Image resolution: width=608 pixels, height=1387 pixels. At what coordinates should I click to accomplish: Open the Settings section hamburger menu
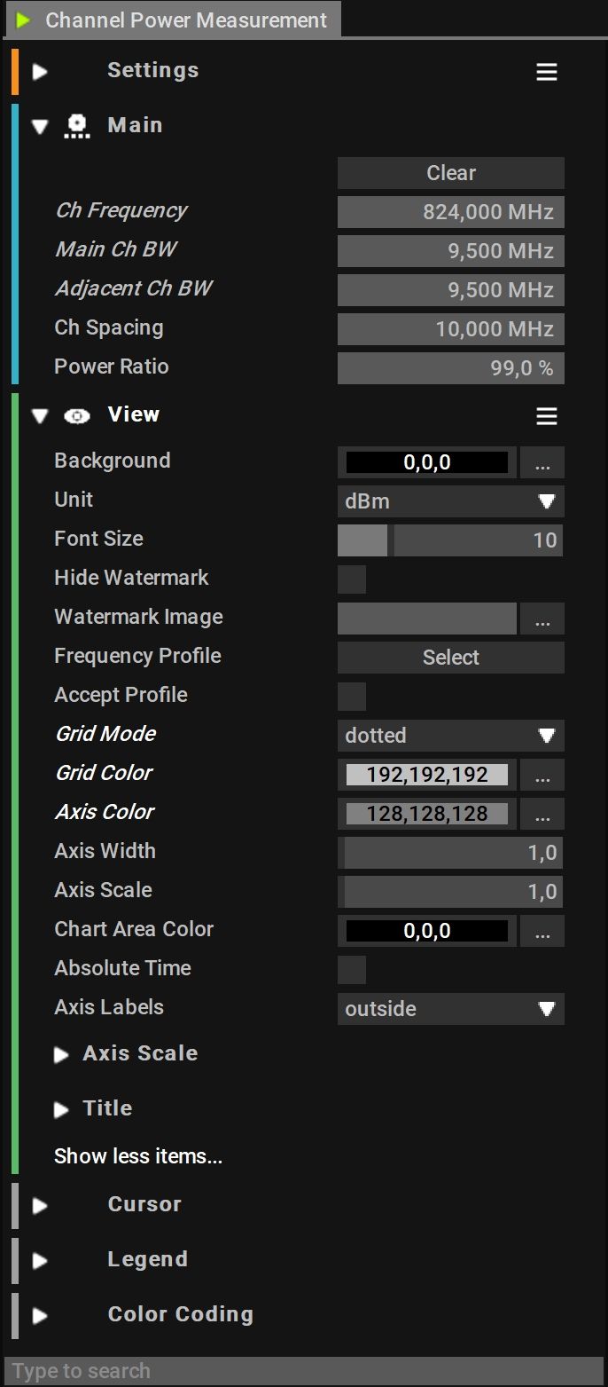(x=547, y=73)
